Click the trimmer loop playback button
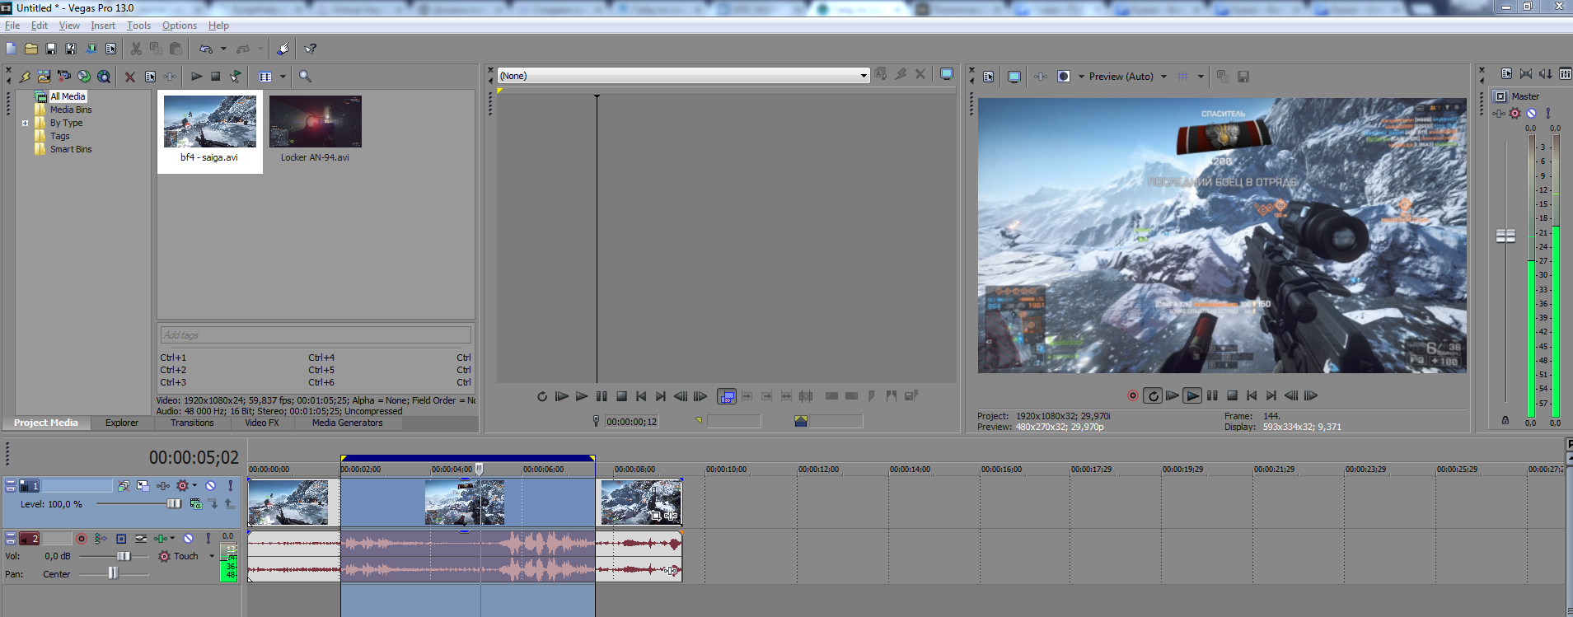The image size is (1573, 617). pyautogui.click(x=542, y=396)
